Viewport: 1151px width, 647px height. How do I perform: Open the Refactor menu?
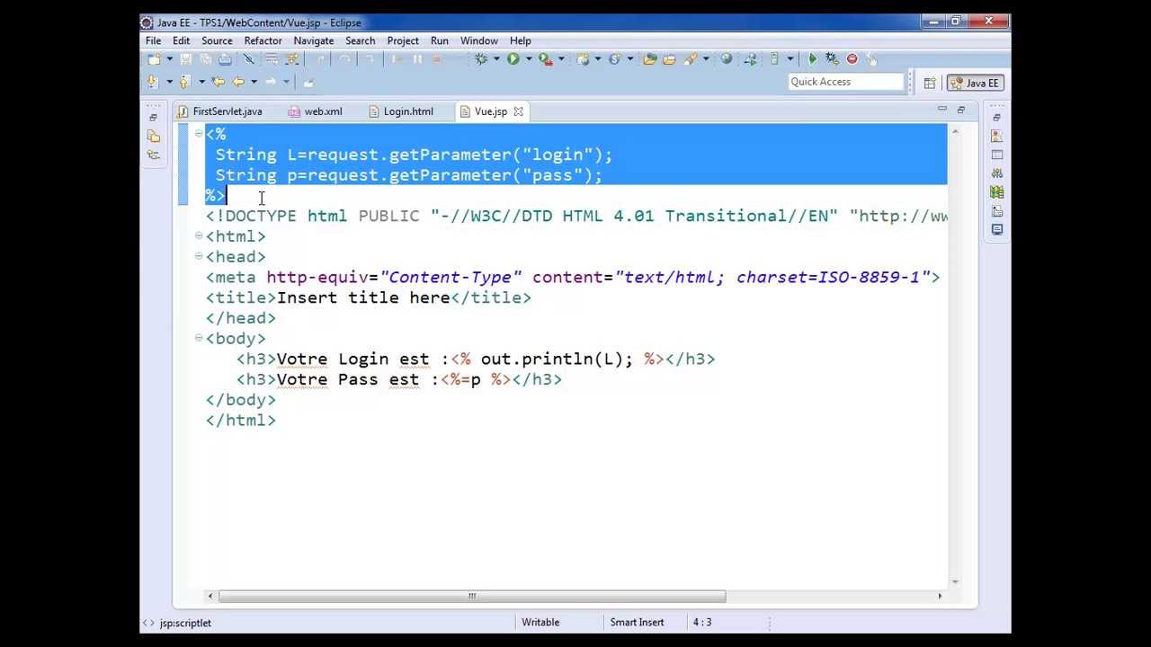(263, 40)
